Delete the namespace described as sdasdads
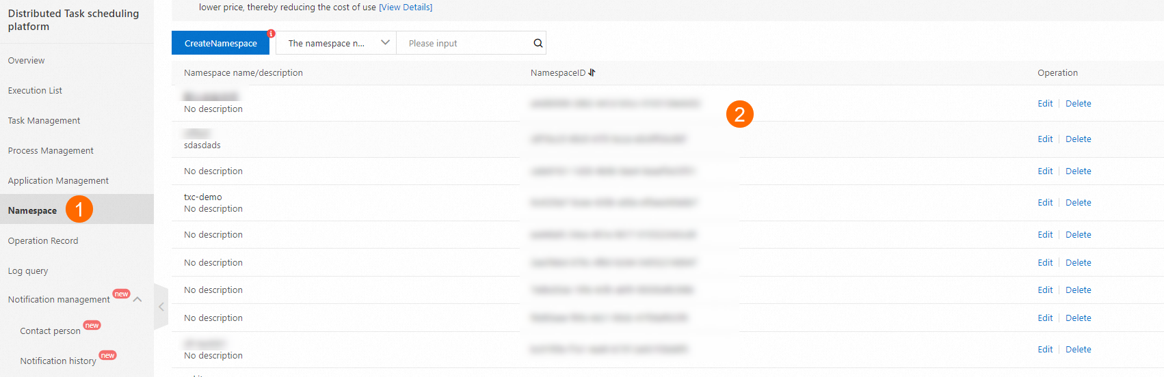This screenshot has height=377, width=1164. pyautogui.click(x=1079, y=139)
